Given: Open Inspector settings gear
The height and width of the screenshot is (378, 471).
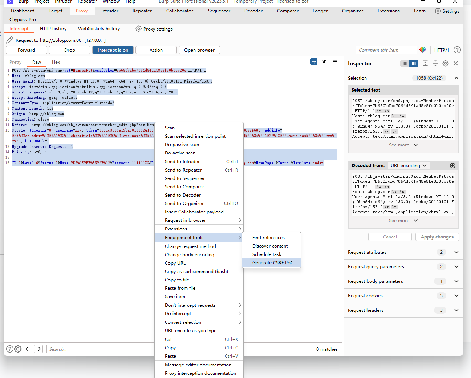Looking at the screenshot, I should pos(446,63).
